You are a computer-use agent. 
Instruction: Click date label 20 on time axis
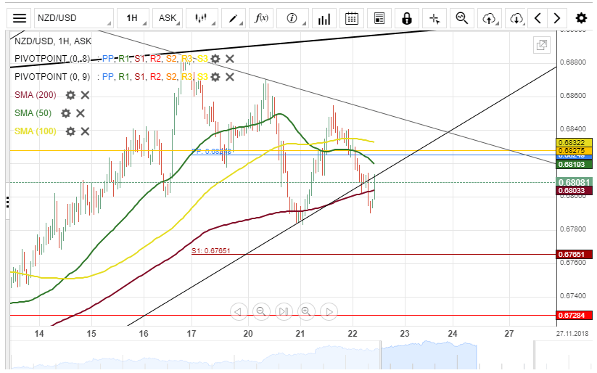[248, 334]
